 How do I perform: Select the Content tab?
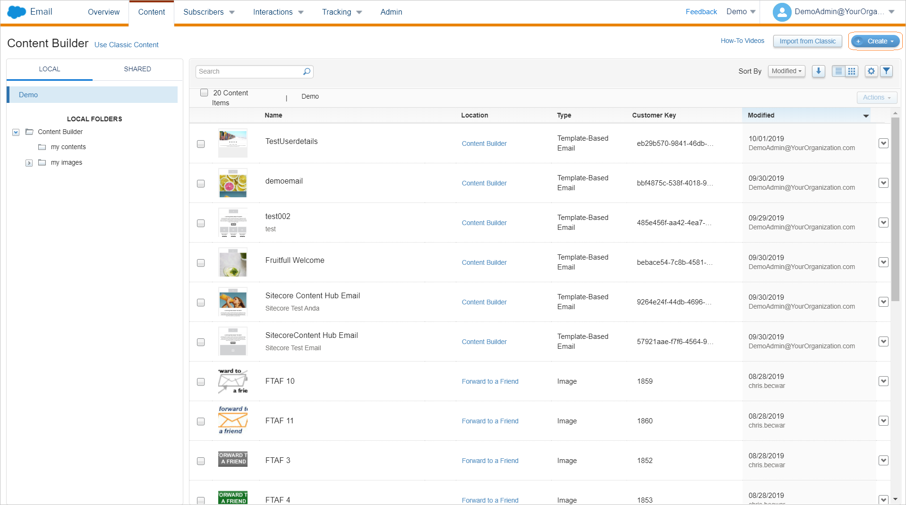(152, 12)
